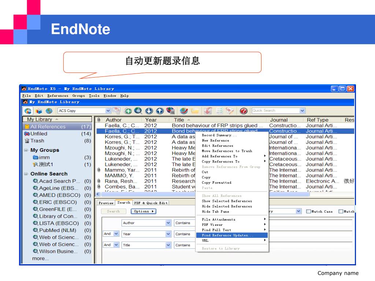Open the Author search field dropdown
Viewport: 375px width, 281px height.
168,223
